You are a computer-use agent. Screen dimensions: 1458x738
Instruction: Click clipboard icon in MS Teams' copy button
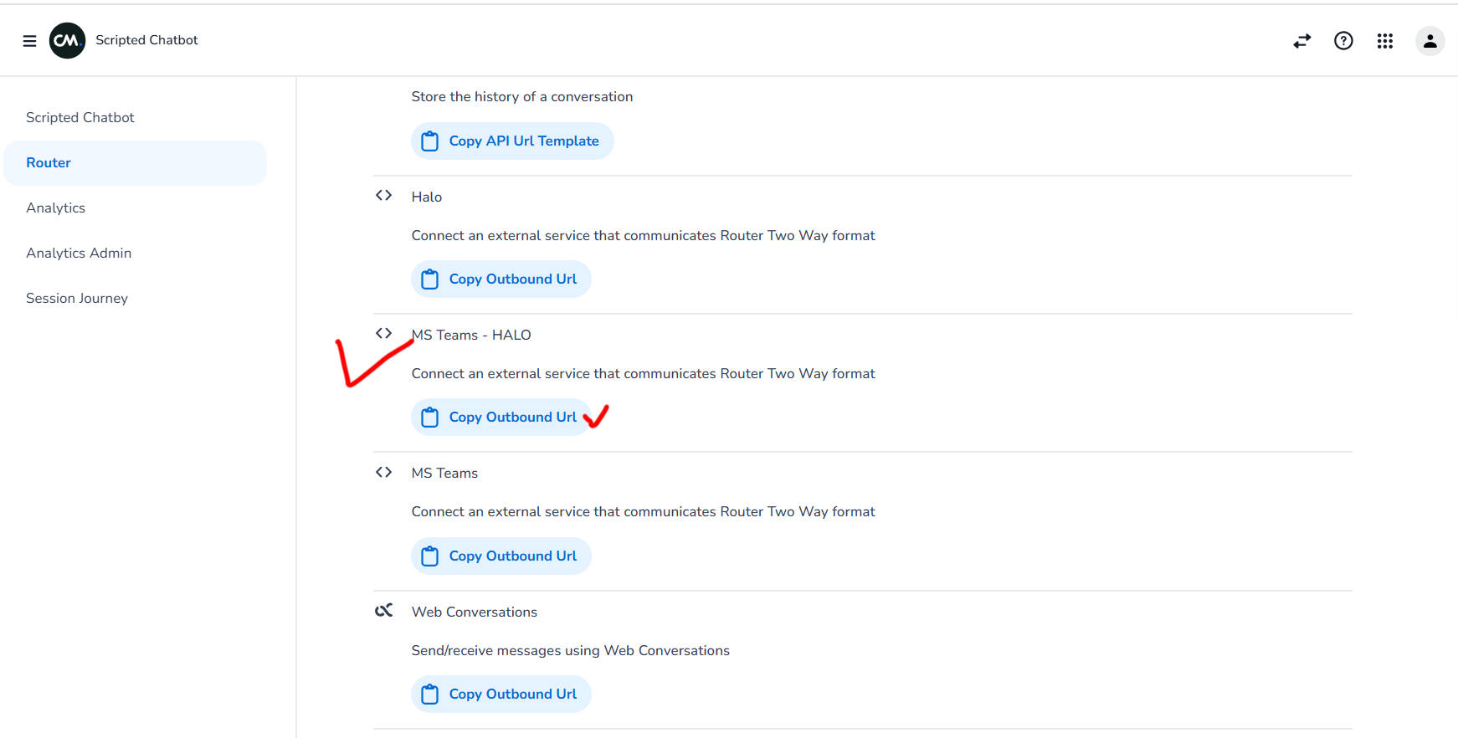(x=430, y=556)
